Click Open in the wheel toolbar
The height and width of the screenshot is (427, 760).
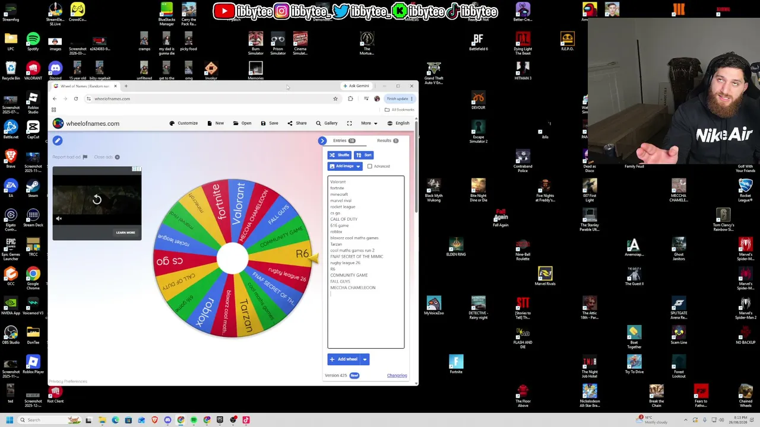(x=242, y=123)
